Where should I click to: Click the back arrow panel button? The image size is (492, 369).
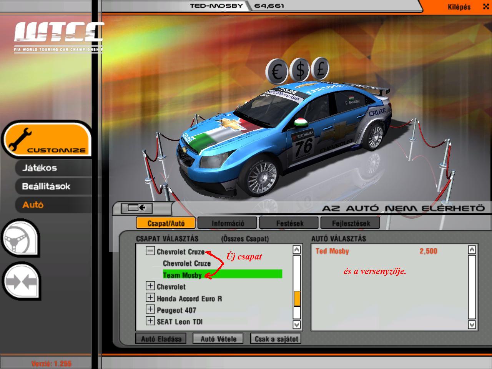(x=137, y=208)
